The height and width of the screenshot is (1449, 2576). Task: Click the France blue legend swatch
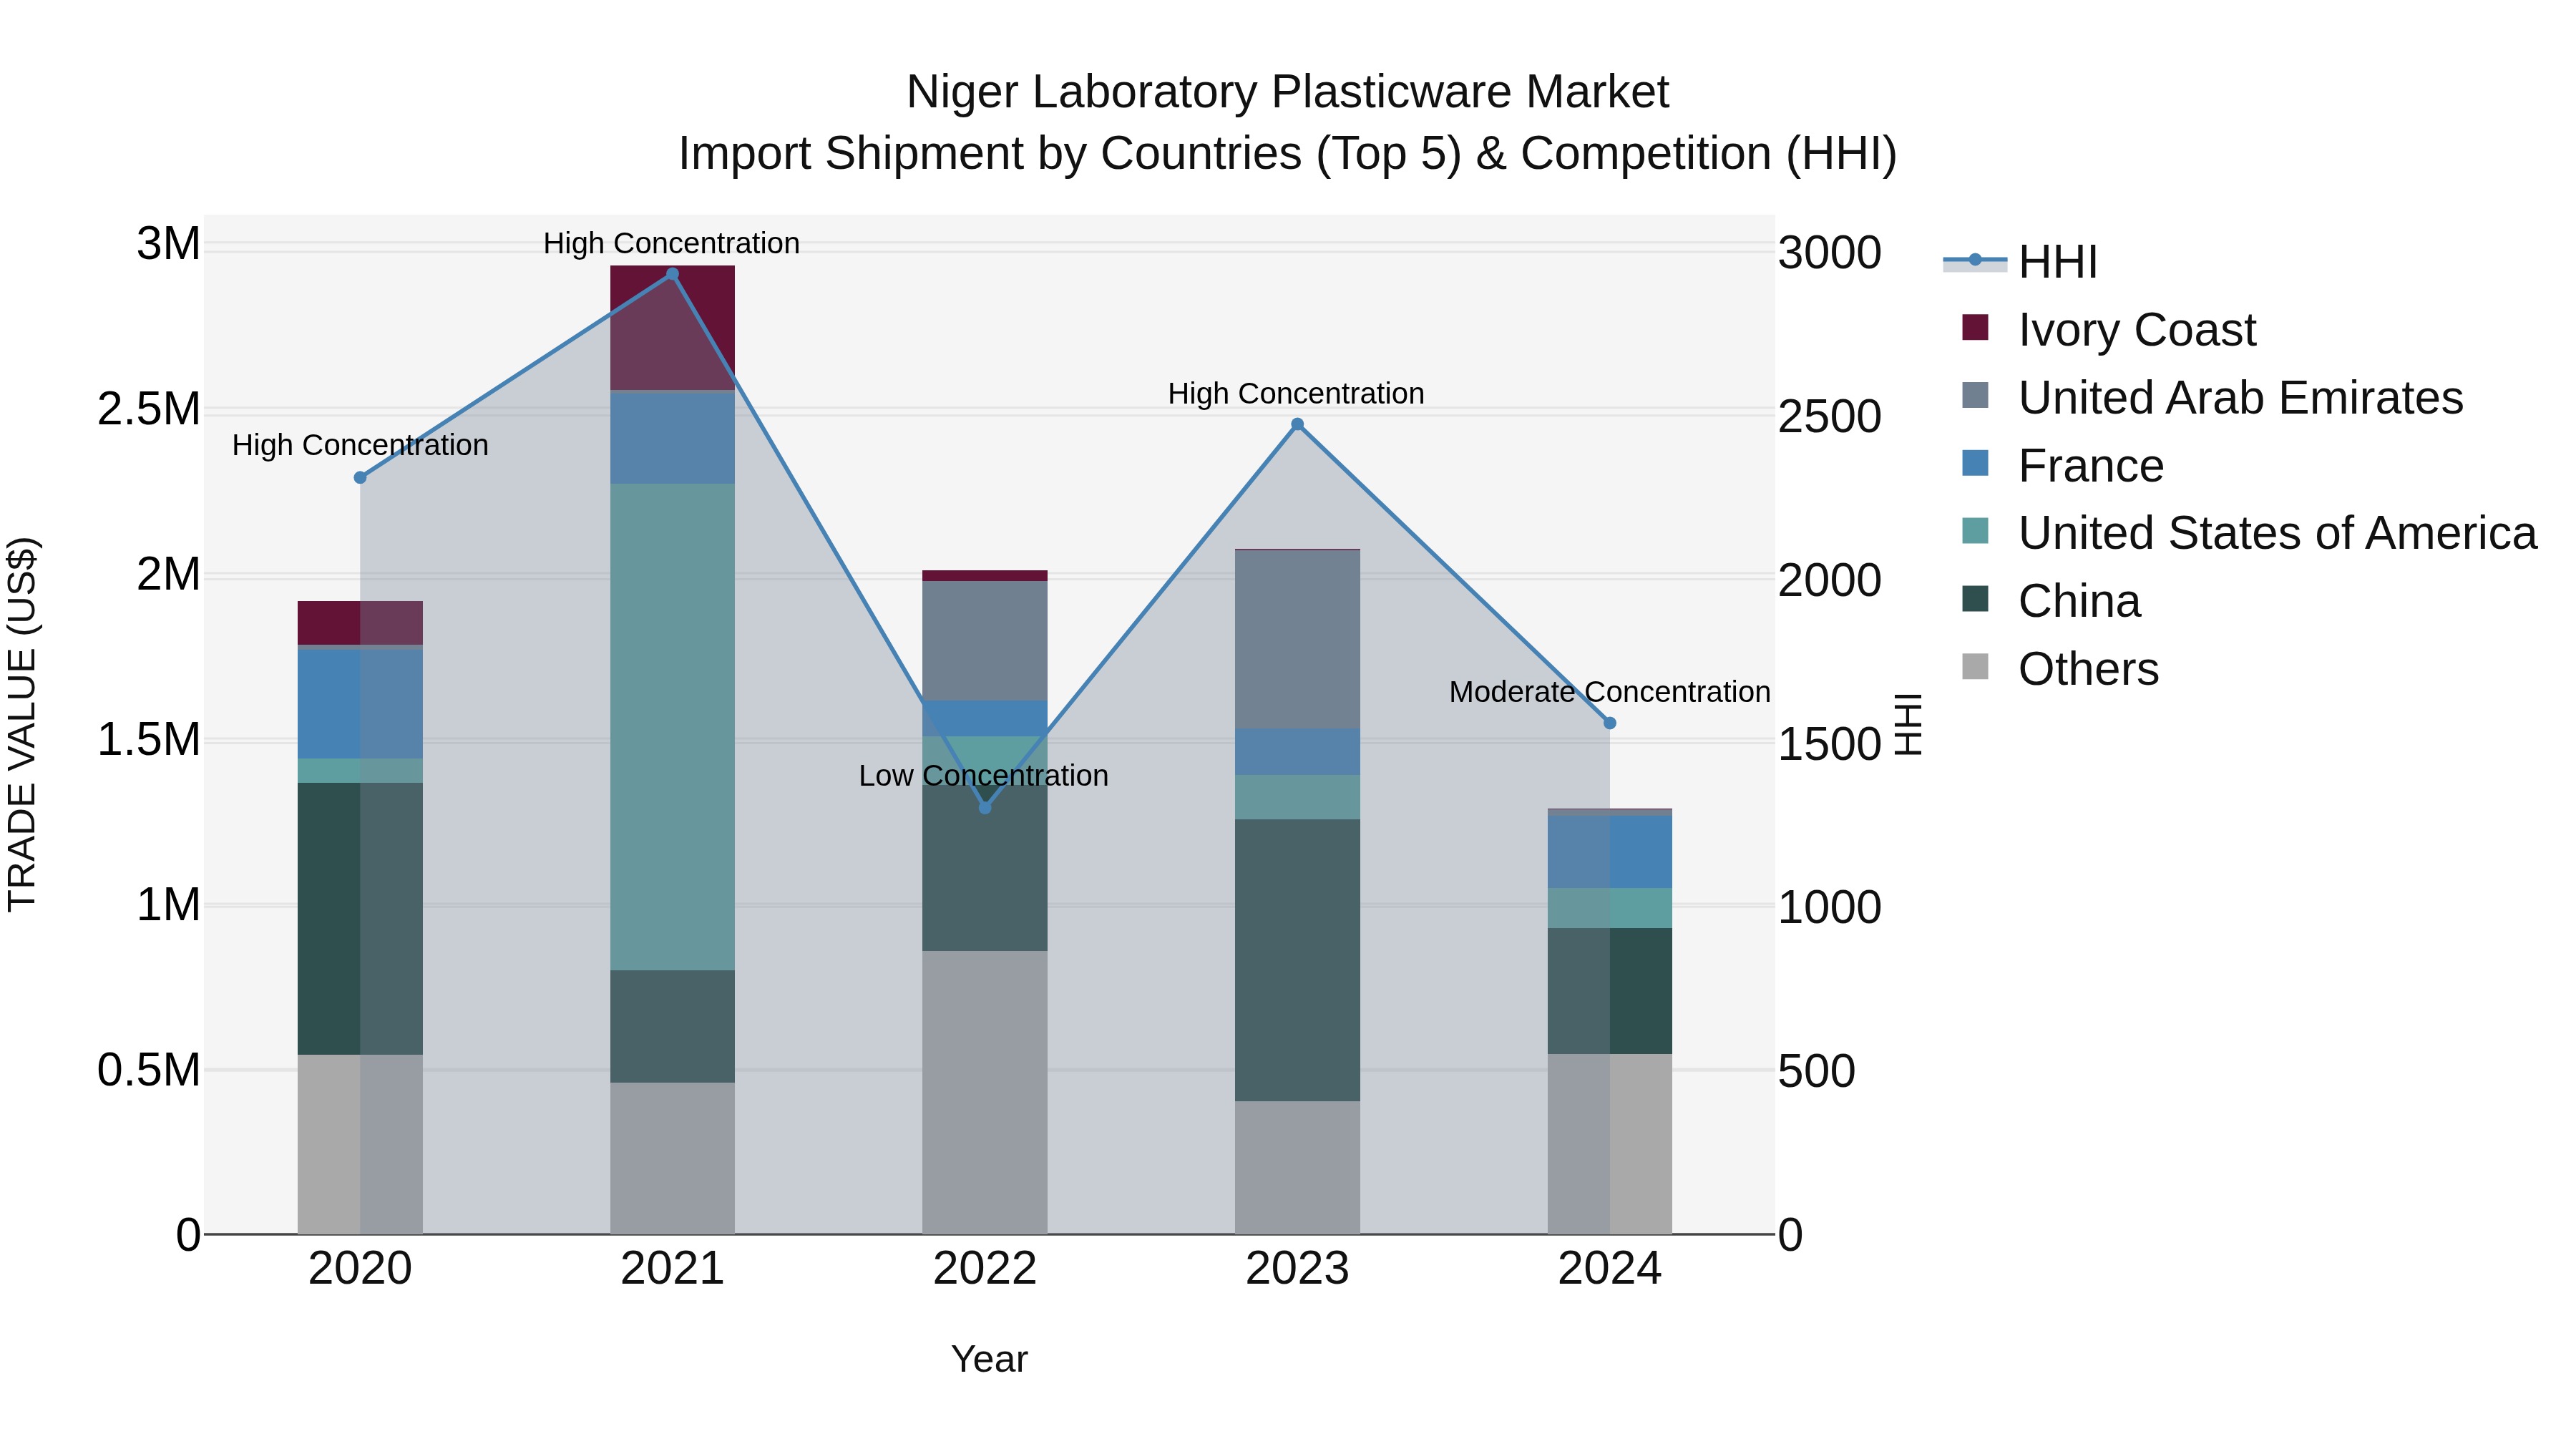1975,463
